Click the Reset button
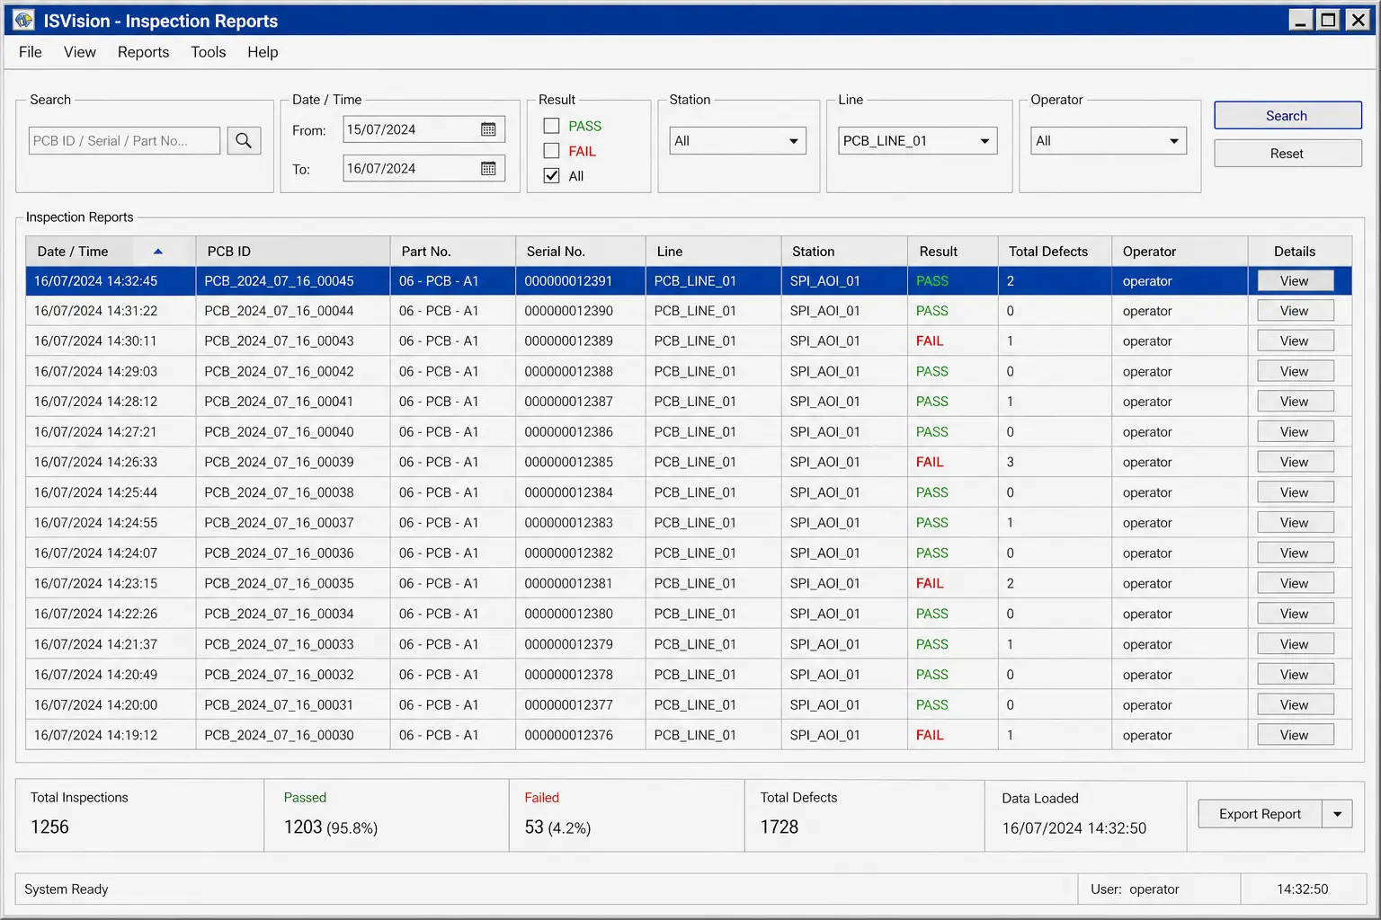This screenshot has width=1381, height=920. point(1287,154)
